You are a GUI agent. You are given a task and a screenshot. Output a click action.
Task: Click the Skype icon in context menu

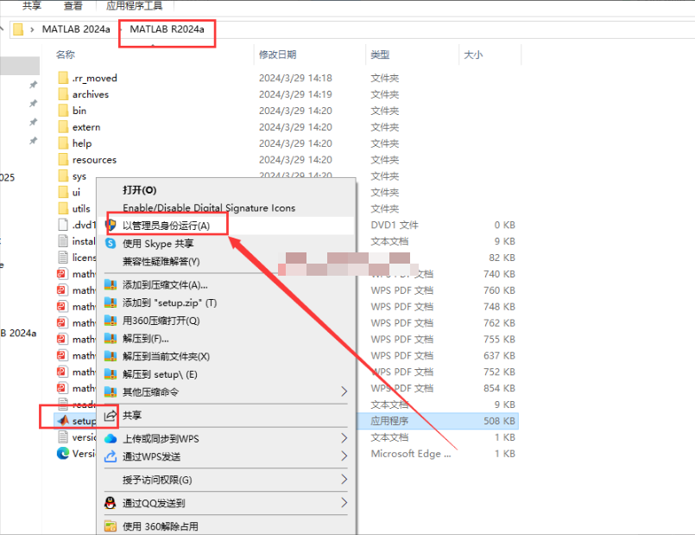point(111,243)
